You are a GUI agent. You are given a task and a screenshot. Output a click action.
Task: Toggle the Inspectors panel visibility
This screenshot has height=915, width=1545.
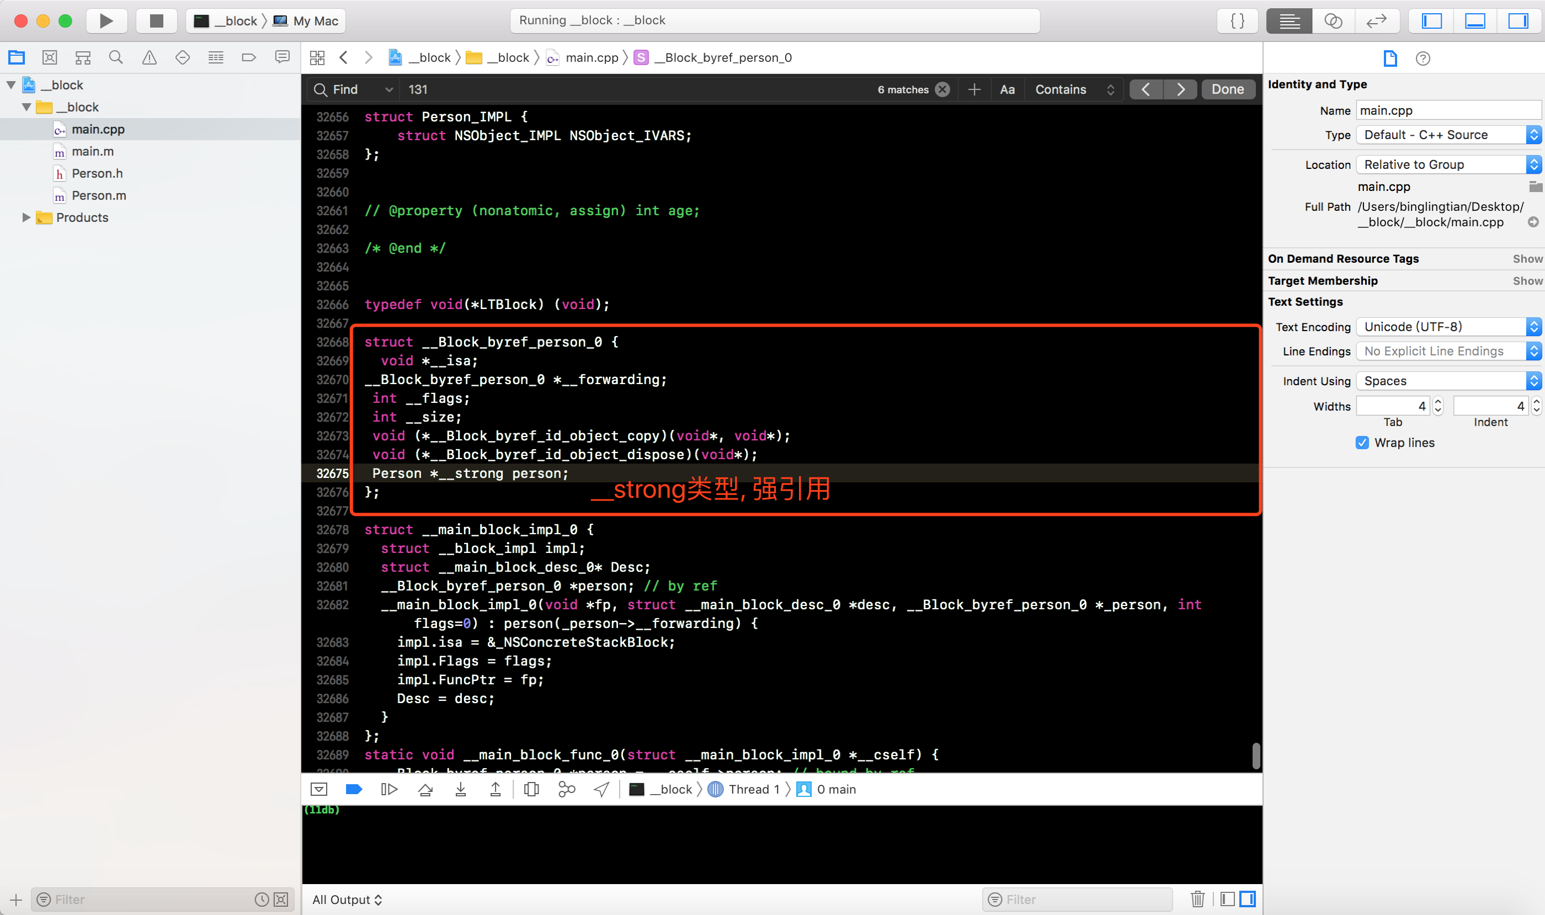click(x=1518, y=21)
